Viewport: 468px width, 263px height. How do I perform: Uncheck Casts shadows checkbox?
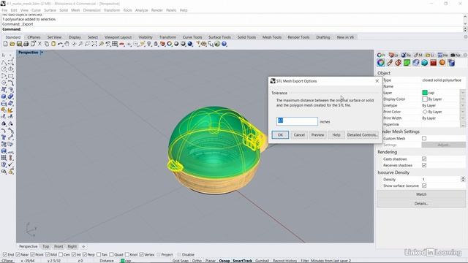pyautogui.click(x=424, y=159)
